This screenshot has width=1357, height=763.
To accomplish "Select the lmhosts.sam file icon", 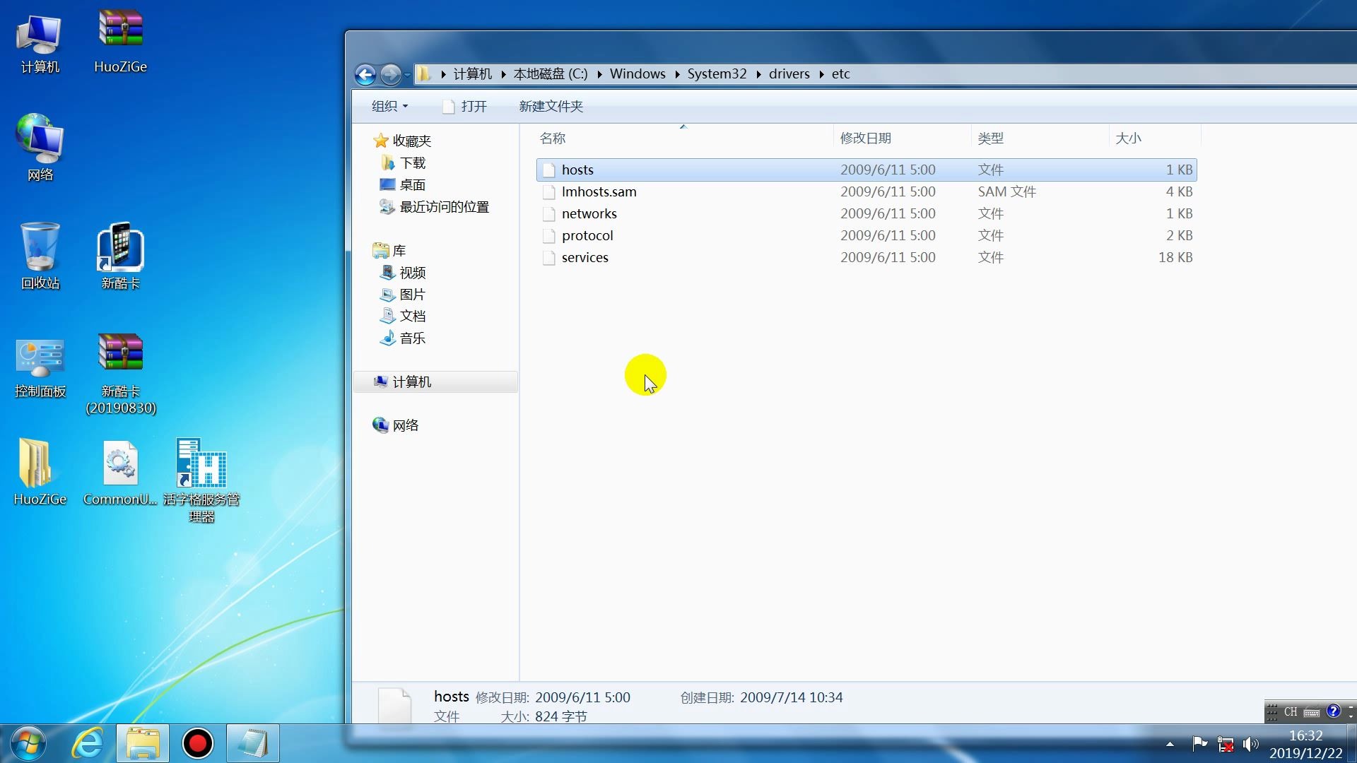I will coord(548,192).
